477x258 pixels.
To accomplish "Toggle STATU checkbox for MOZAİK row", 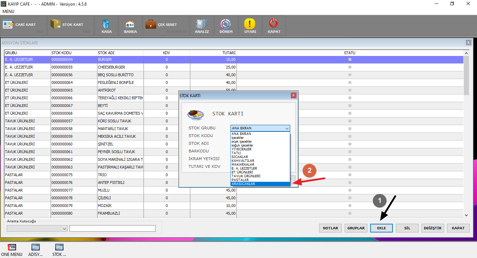I will [350, 206].
